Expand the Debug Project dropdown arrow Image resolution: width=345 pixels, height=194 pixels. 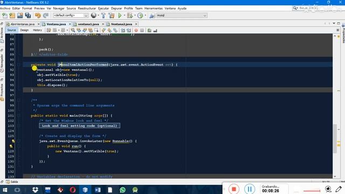click(x=135, y=16)
